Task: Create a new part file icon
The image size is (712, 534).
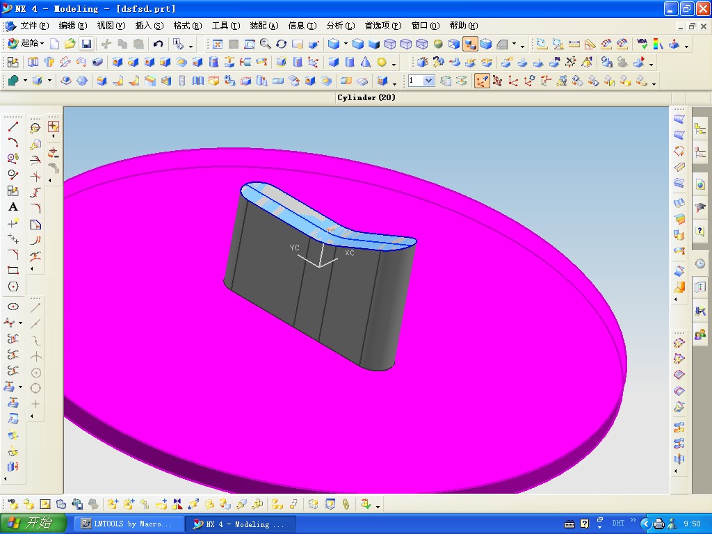Action: coord(54,44)
